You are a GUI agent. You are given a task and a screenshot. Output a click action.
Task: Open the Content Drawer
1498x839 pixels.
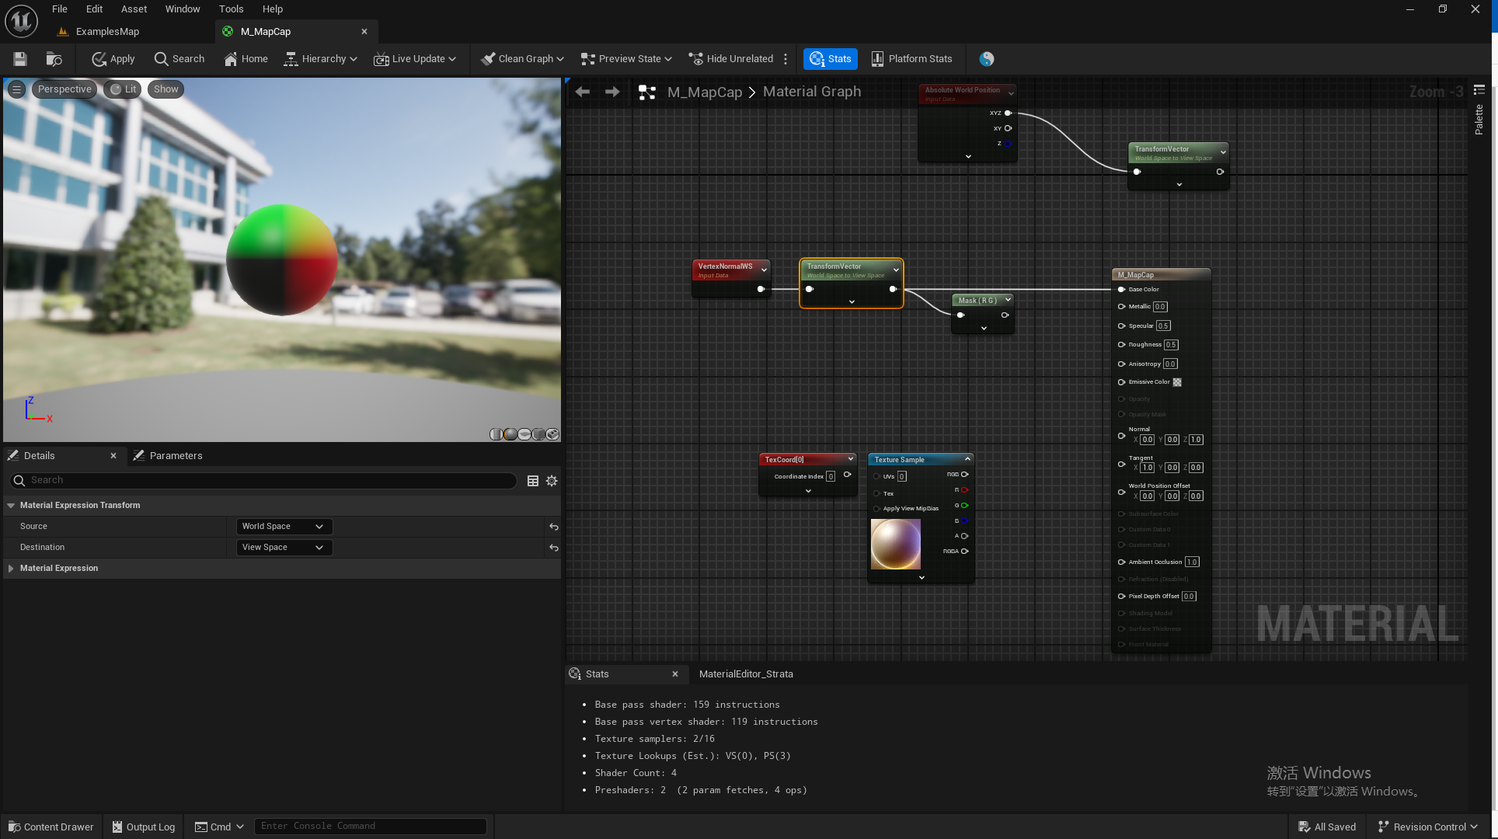51,827
